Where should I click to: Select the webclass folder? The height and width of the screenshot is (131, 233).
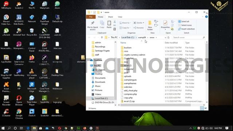click(x=128, y=87)
